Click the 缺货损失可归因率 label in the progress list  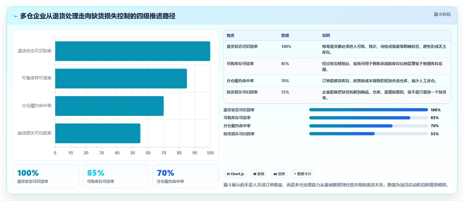point(239,134)
